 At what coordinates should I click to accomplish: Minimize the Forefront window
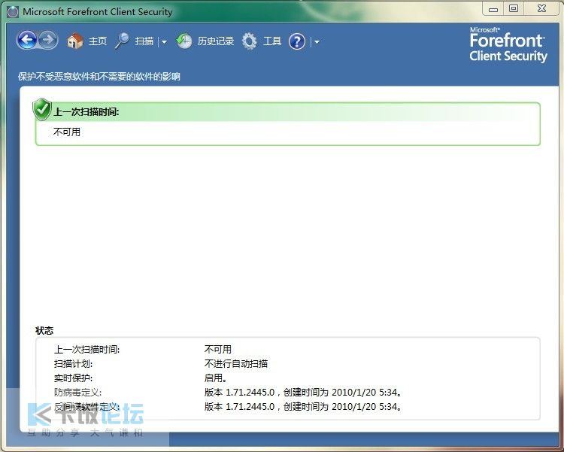tap(493, 8)
